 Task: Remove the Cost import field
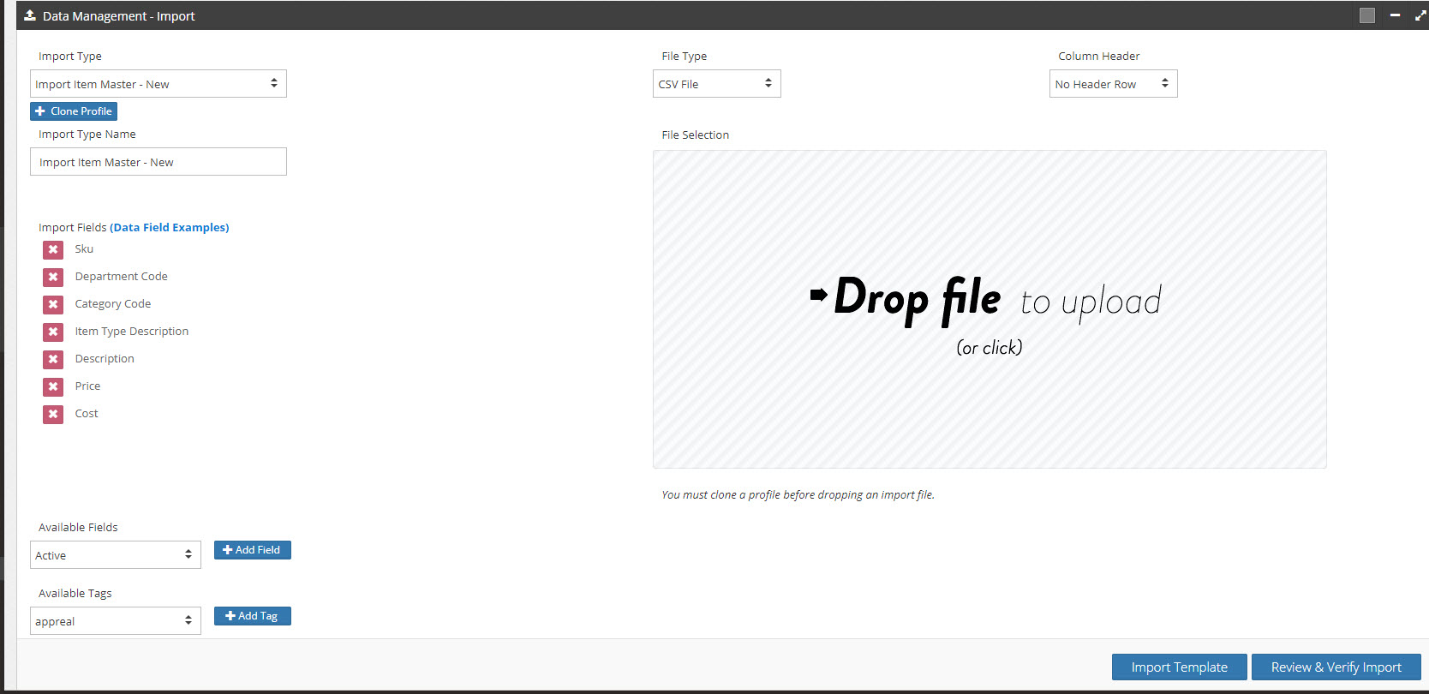pos(53,414)
